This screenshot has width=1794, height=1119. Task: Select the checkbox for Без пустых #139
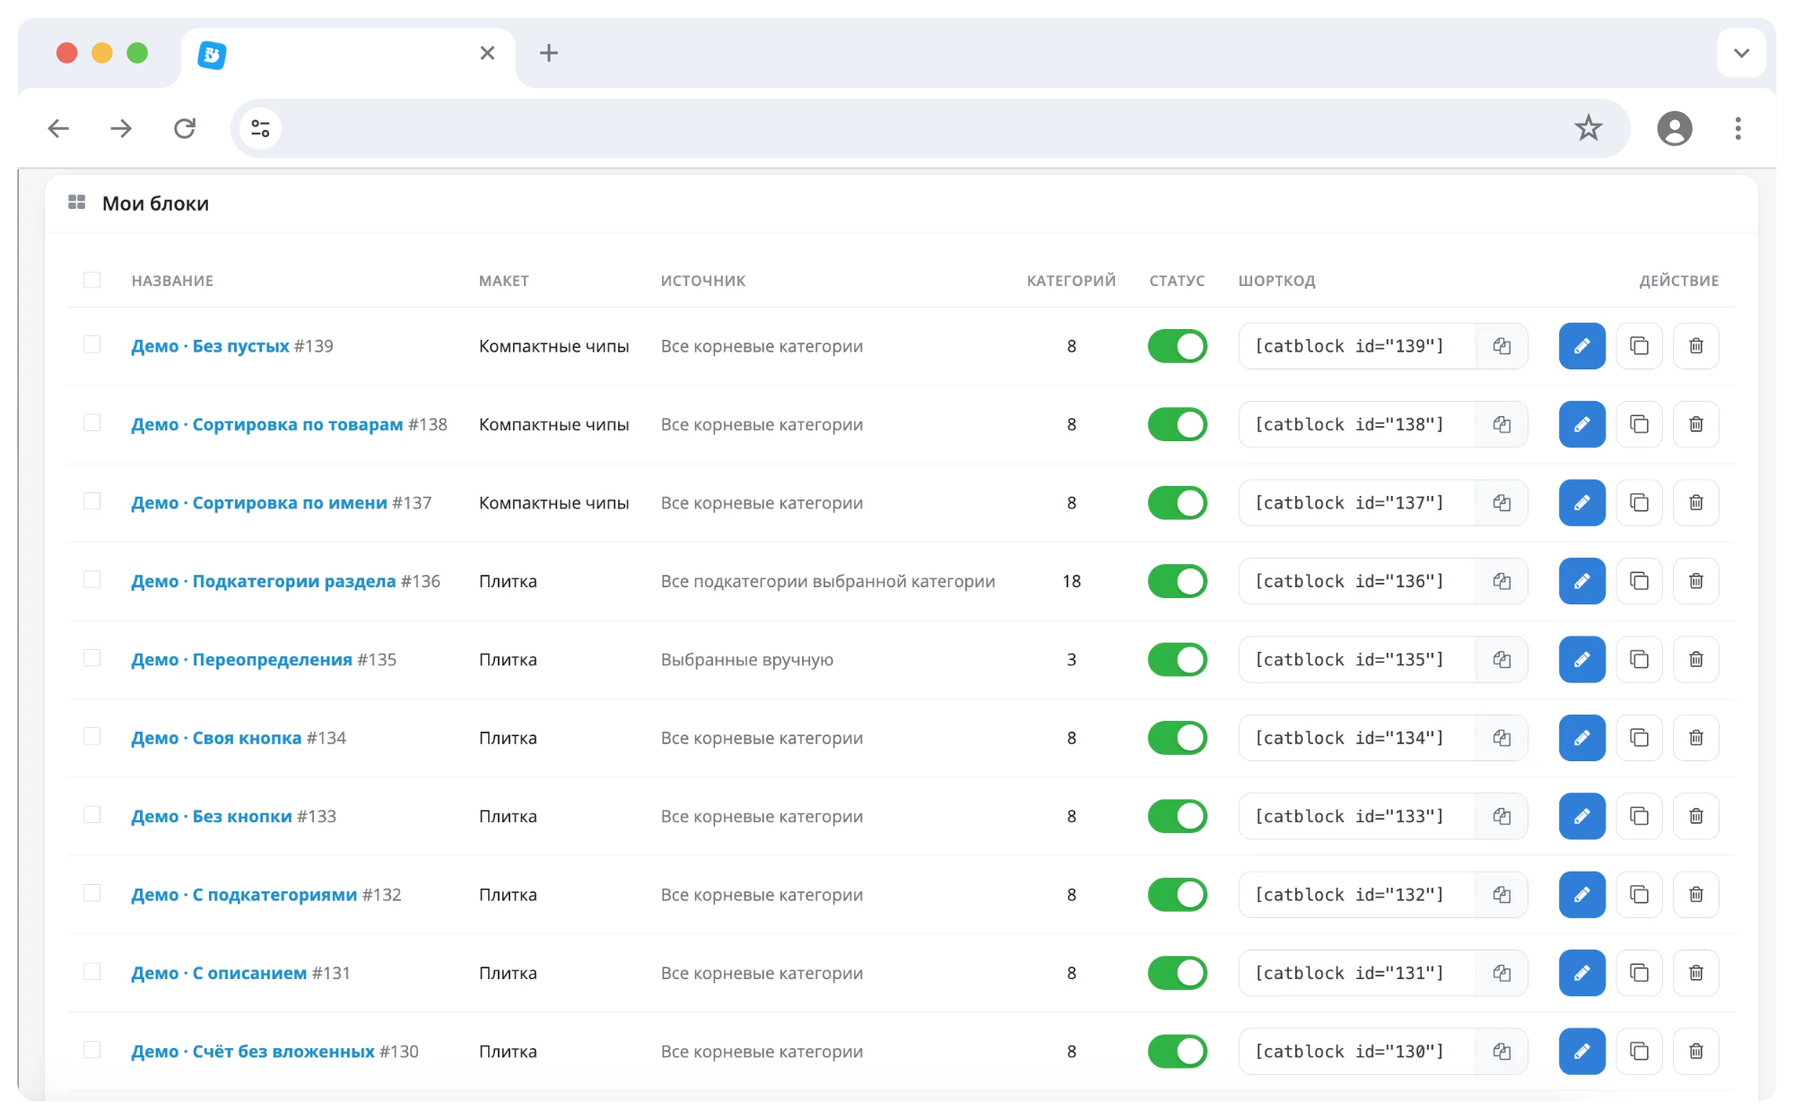(91, 344)
